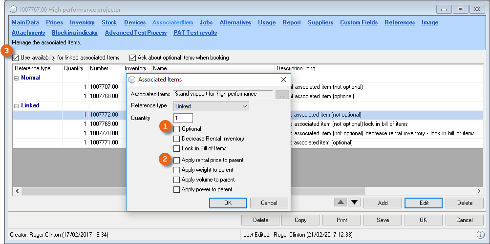Tick Decrease Rental Inventory checkbox

177,139
